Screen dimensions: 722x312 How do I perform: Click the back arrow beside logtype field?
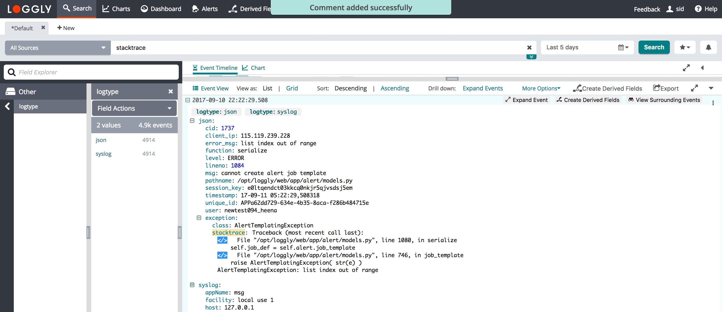(8, 106)
